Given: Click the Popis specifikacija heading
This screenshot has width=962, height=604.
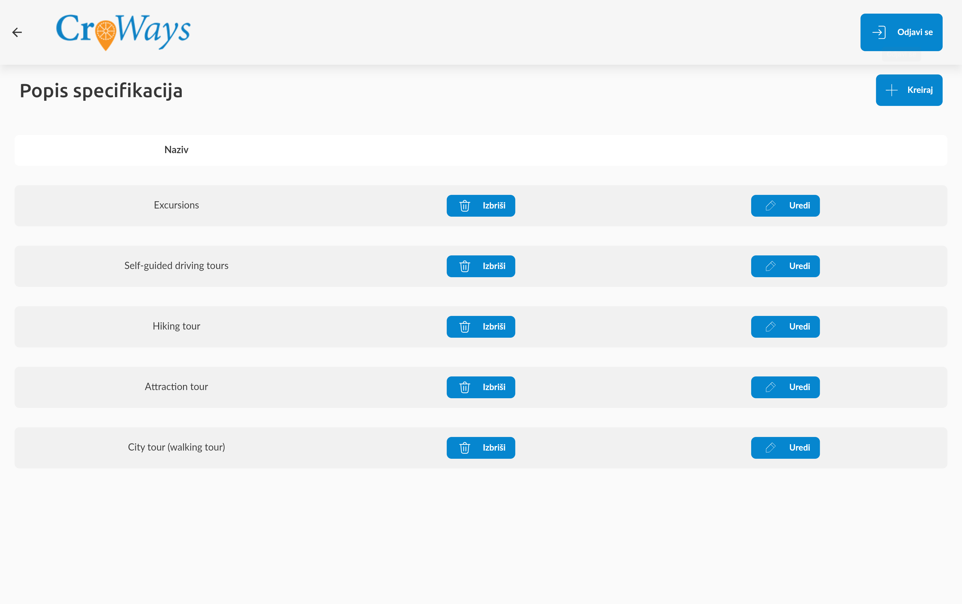Looking at the screenshot, I should point(101,91).
